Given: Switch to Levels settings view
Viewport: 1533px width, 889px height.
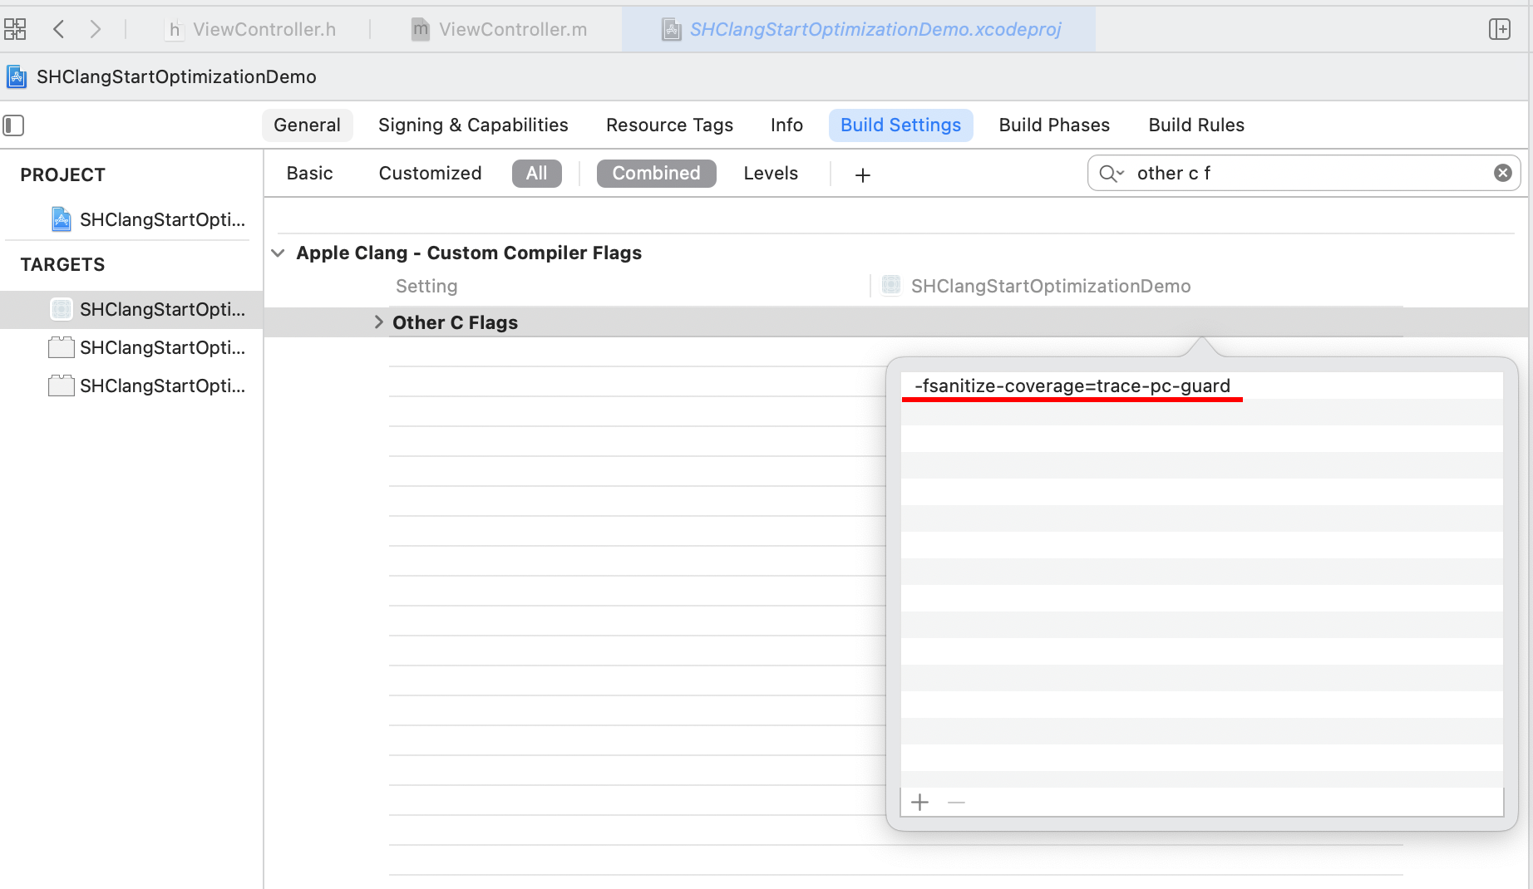Looking at the screenshot, I should click(771, 173).
